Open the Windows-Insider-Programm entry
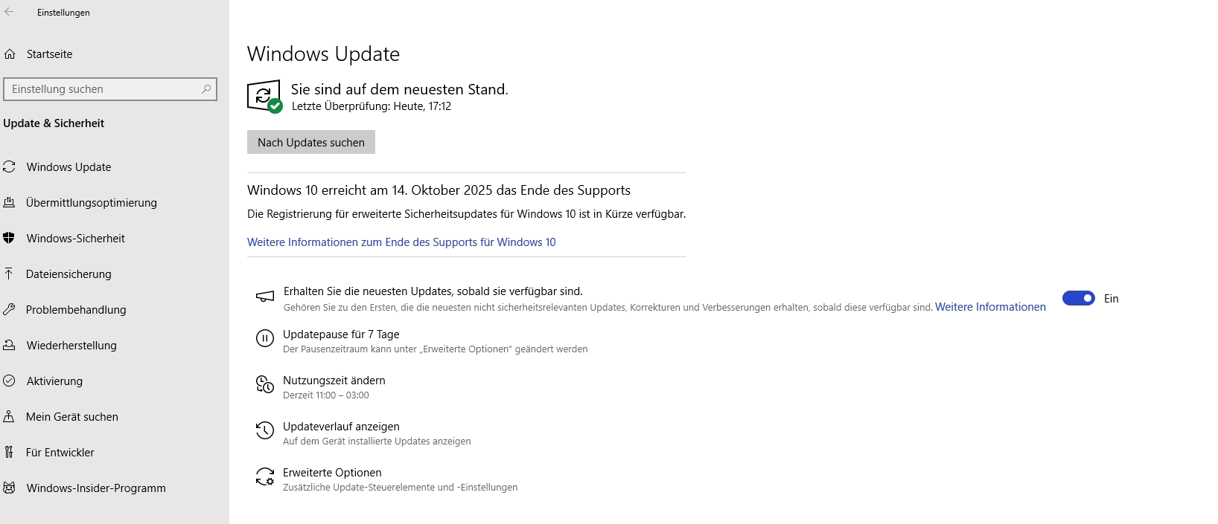 (x=95, y=488)
